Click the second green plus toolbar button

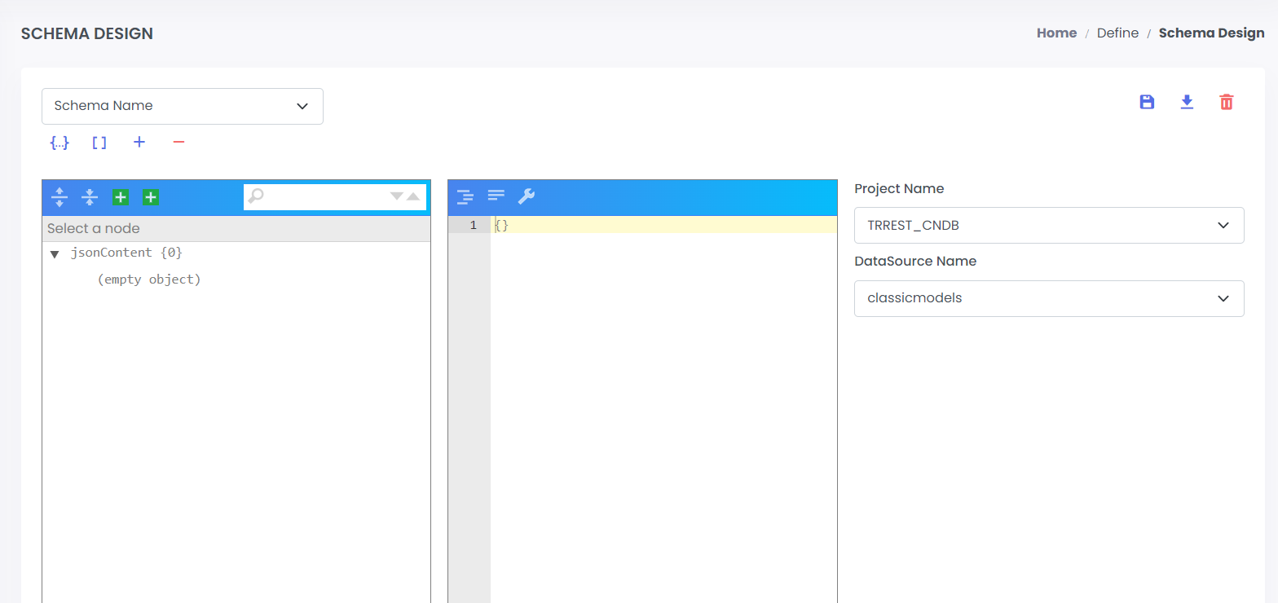point(151,196)
